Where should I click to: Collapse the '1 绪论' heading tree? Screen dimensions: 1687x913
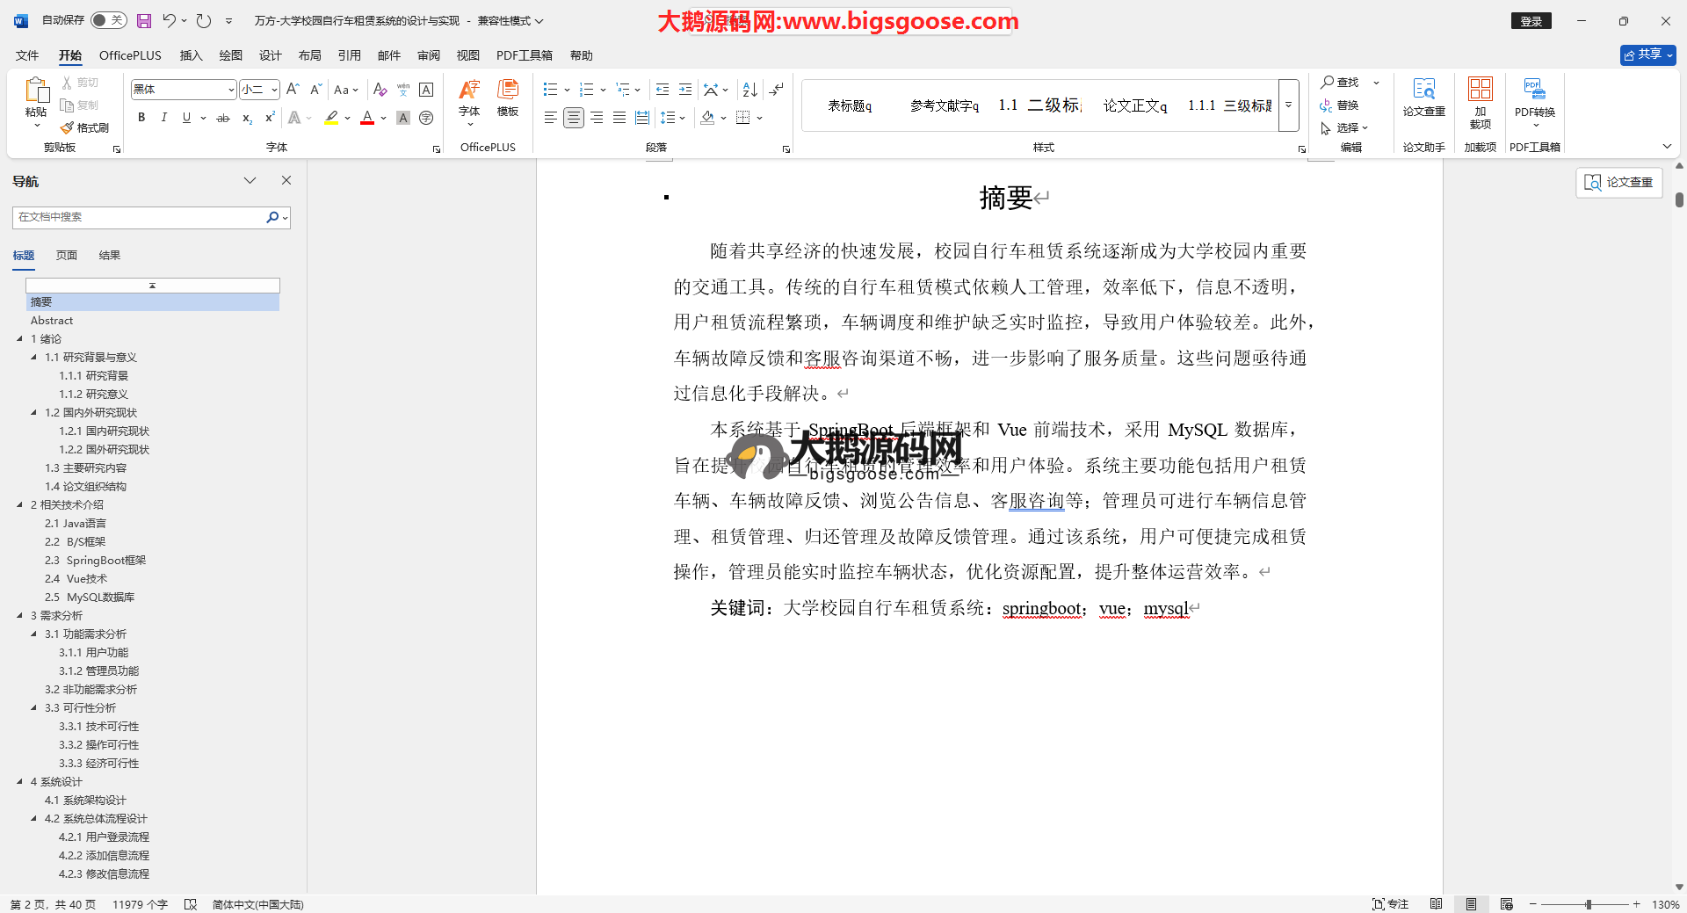(x=20, y=339)
